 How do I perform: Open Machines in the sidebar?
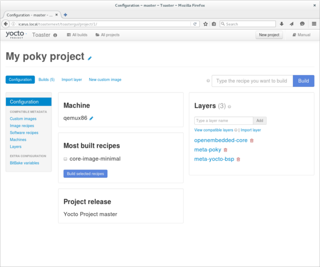tap(18, 140)
